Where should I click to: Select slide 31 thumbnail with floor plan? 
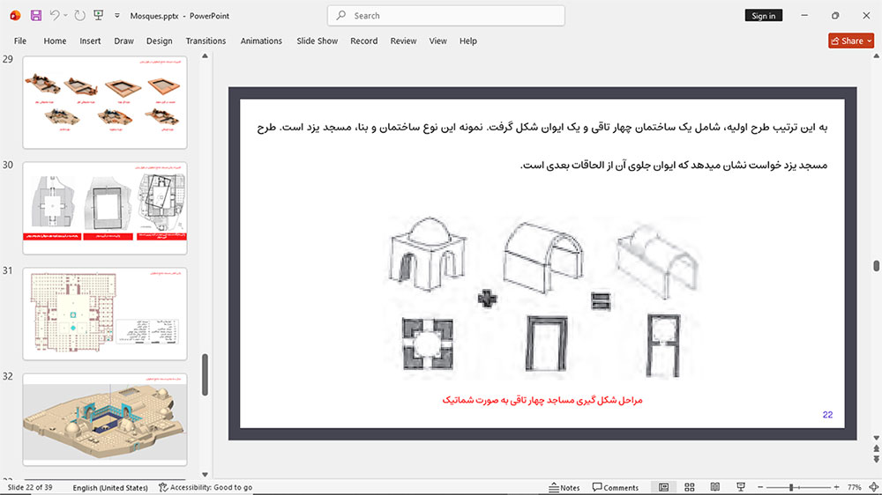(x=105, y=314)
